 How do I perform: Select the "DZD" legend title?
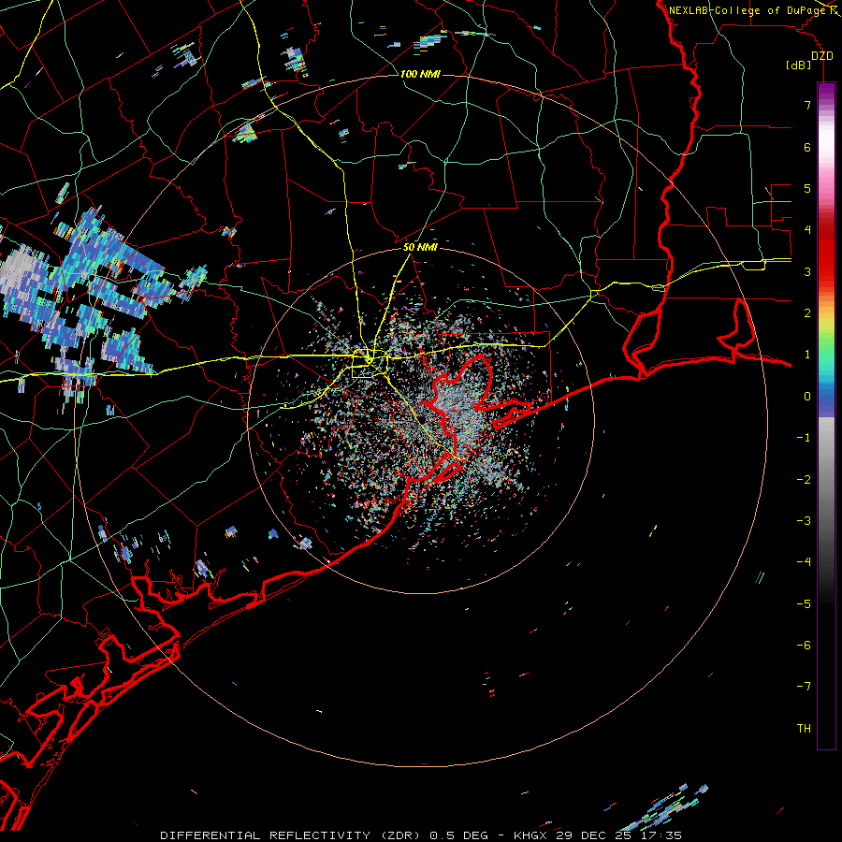point(822,56)
